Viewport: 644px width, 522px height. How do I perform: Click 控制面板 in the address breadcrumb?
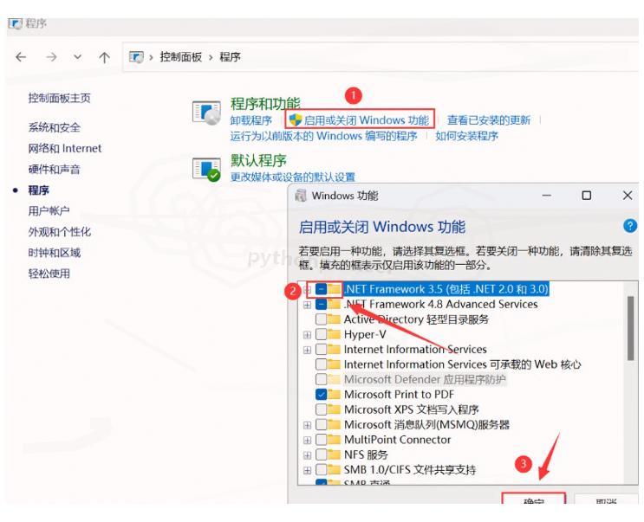180,56
